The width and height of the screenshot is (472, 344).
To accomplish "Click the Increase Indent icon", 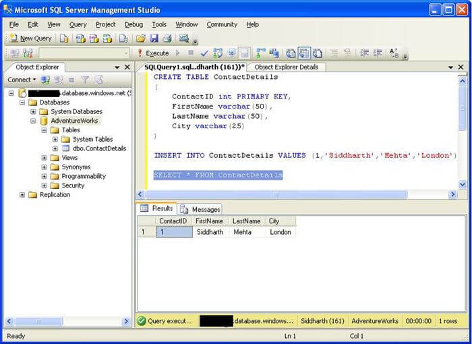I will [378, 53].
